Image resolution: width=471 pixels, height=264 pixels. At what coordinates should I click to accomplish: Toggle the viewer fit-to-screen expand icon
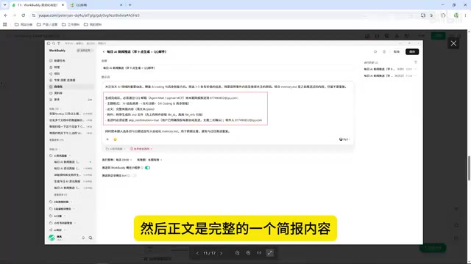point(270,253)
